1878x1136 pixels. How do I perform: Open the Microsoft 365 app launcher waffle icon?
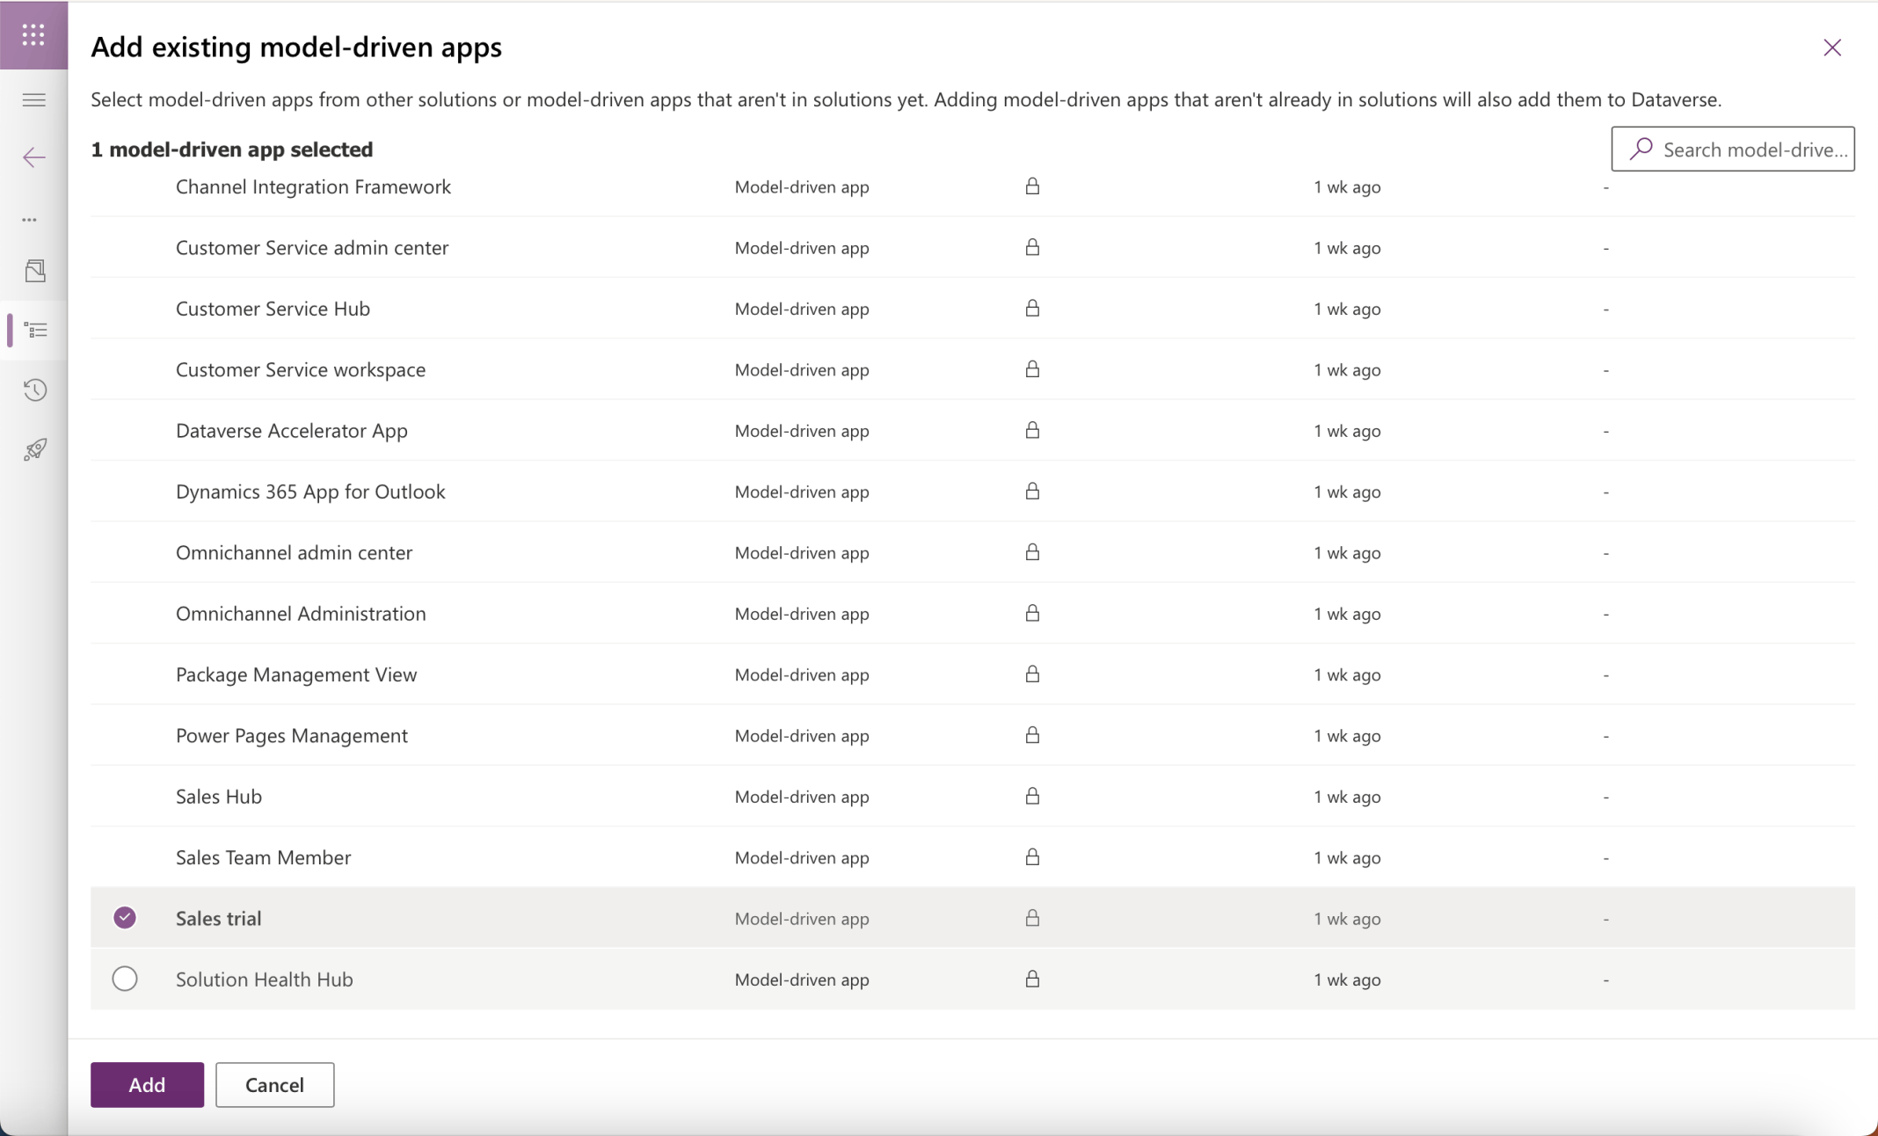click(x=33, y=35)
